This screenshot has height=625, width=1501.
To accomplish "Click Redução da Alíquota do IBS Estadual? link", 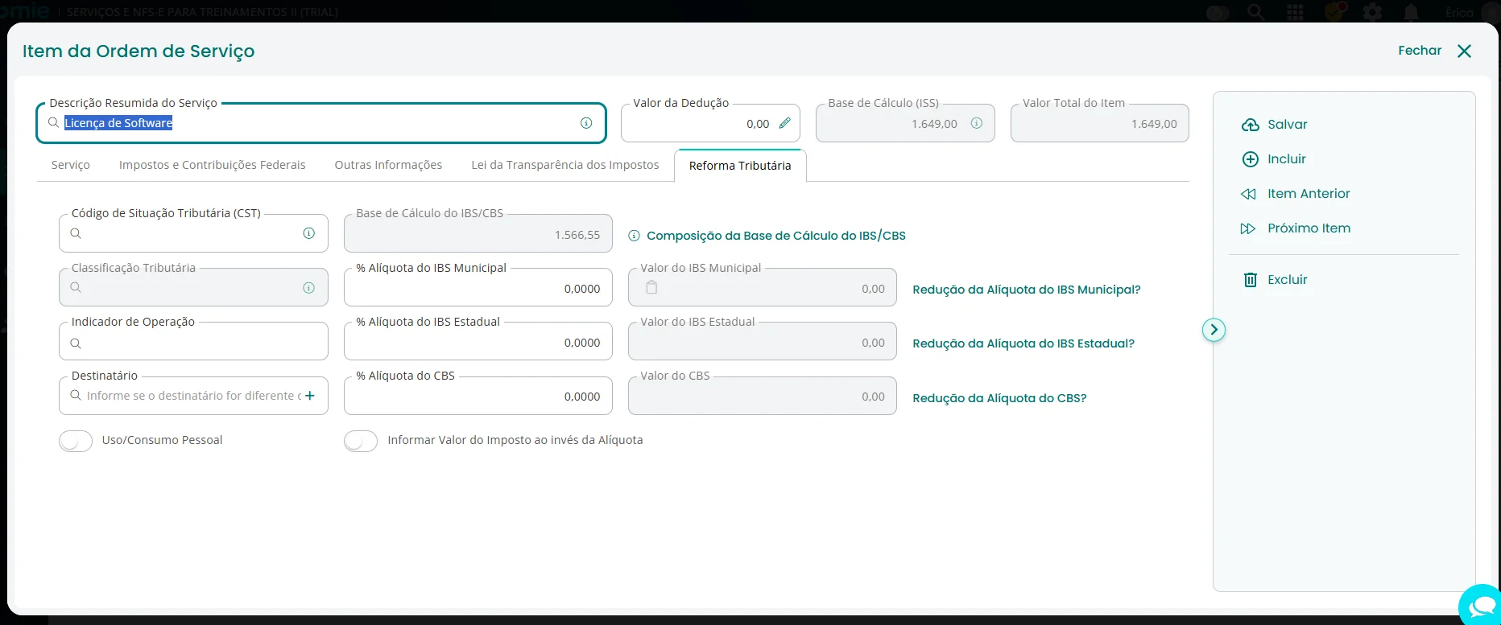I will point(1023,343).
